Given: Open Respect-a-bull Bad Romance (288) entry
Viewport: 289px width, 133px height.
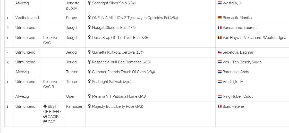Looking at the screenshot, I should [121, 62].
